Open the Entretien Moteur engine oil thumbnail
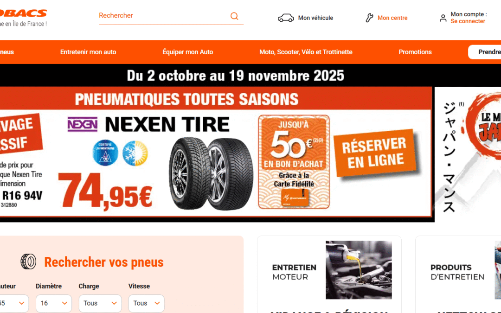 359,270
